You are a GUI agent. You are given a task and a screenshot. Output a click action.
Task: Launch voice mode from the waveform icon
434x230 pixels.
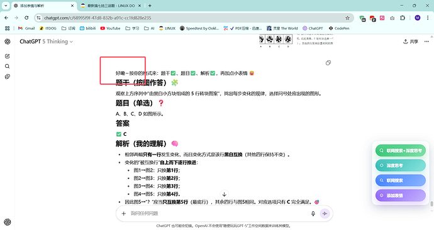[325, 214]
